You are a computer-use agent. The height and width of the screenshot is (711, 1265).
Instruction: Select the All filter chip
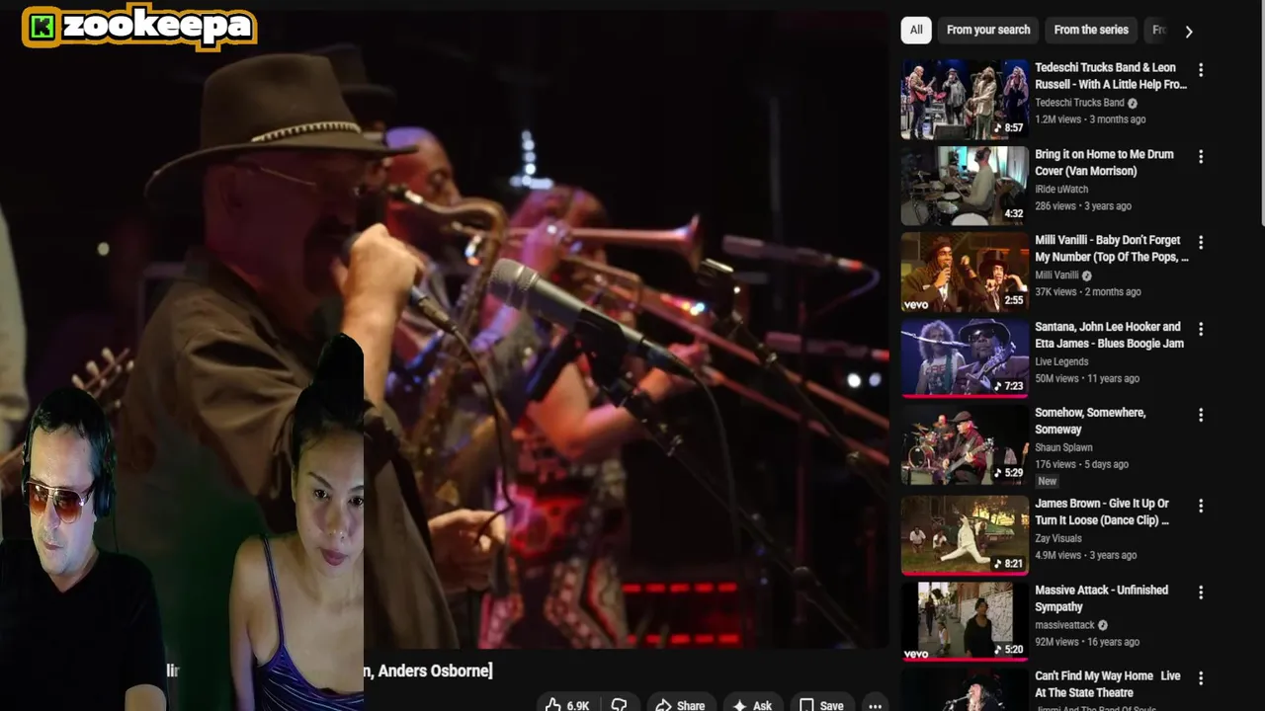(916, 30)
